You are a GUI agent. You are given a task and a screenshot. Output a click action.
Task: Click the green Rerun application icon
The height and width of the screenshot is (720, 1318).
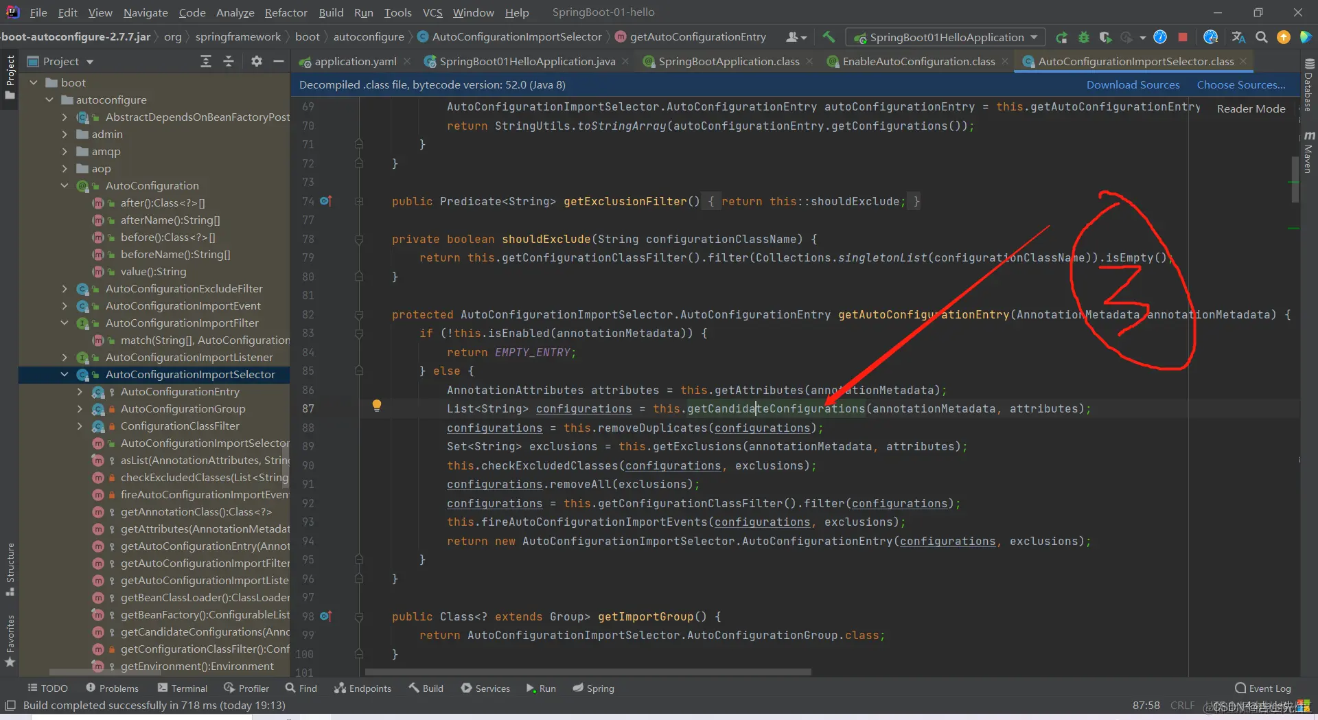coord(1062,37)
